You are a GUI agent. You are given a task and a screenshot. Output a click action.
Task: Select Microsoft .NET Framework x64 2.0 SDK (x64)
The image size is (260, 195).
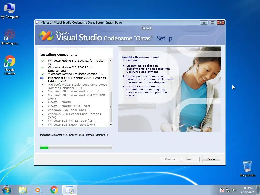pos(77,97)
